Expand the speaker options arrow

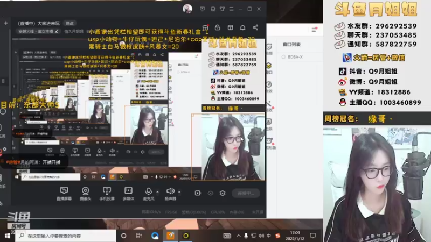tap(179, 192)
